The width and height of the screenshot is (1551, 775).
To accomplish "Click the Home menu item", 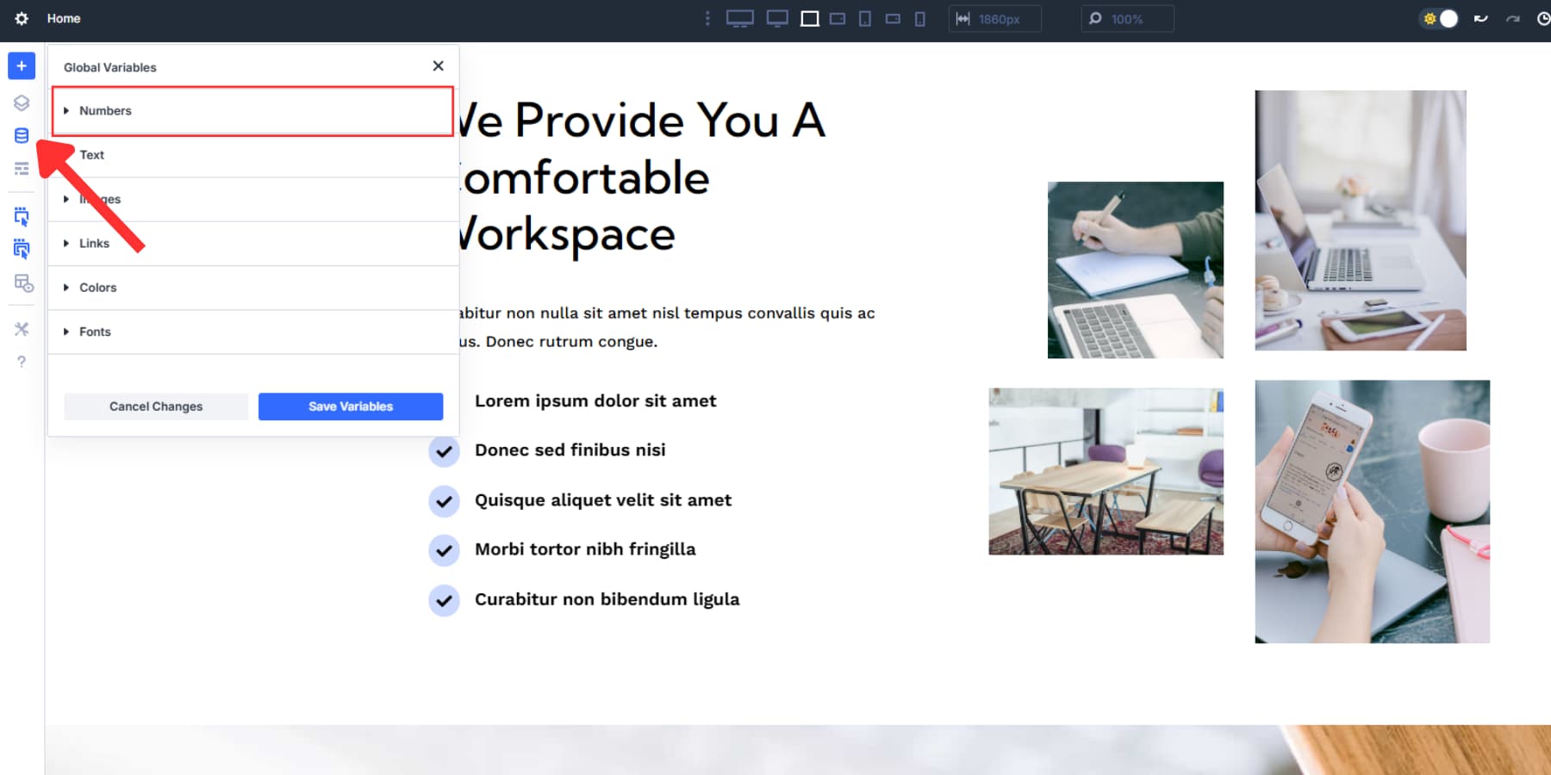I will pos(63,18).
